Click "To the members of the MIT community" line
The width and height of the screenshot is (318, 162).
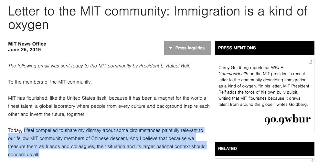(50, 82)
